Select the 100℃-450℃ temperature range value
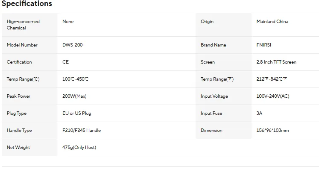This screenshot has width=319, height=172. (x=76, y=79)
